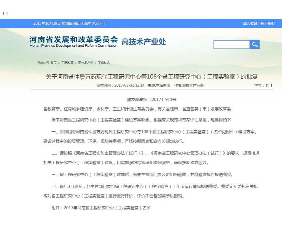
Task: Open the 加入收藏 link
Action: tap(250, 23)
